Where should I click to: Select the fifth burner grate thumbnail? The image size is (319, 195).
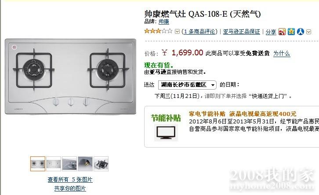[101, 164]
